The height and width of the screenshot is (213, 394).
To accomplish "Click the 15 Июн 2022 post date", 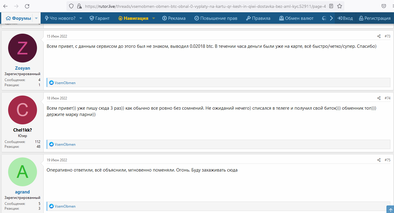I will coord(57,36).
